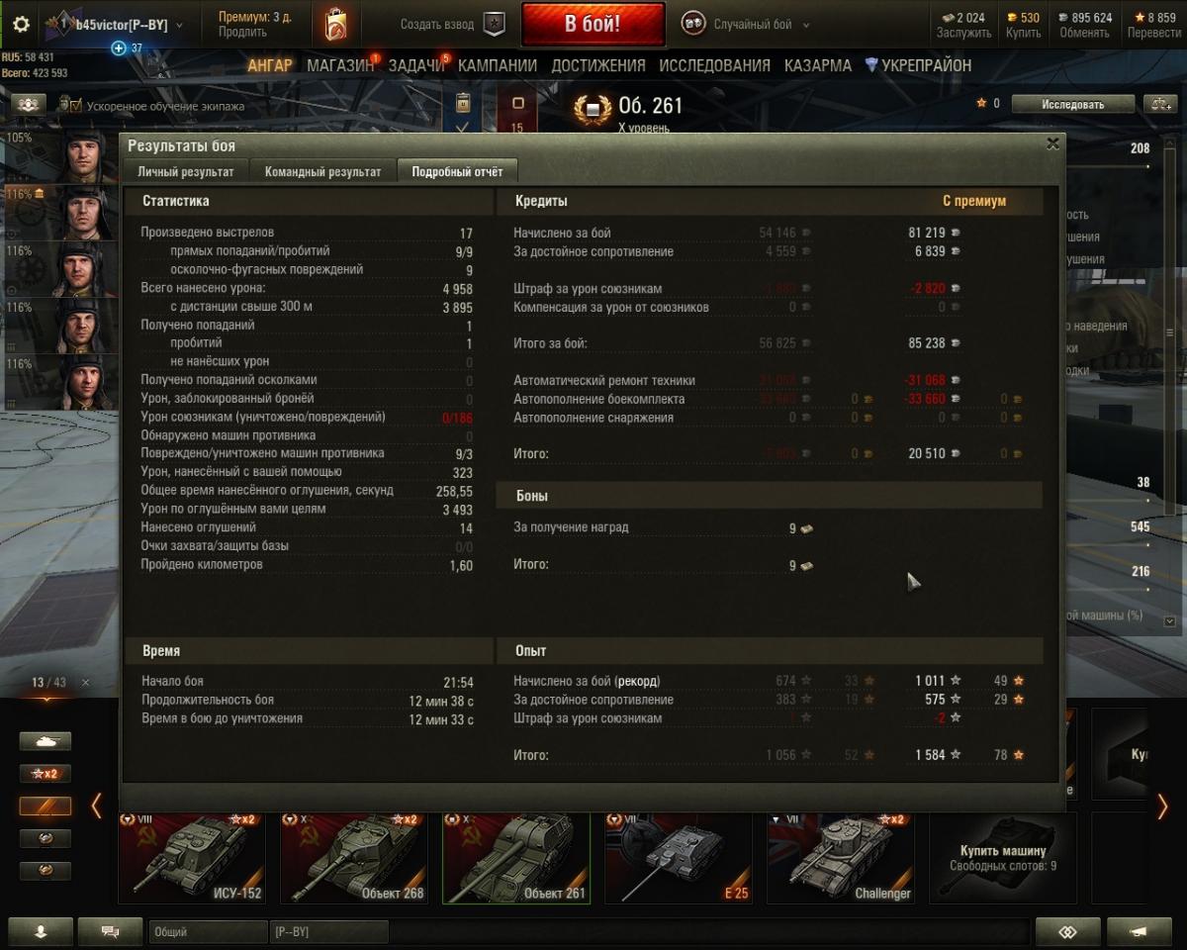Click the tank type filter icon
The height and width of the screenshot is (950, 1187).
coord(46,741)
